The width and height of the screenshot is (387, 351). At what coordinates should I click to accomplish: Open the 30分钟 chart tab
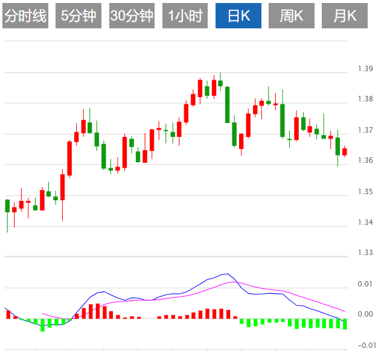[x=132, y=16]
